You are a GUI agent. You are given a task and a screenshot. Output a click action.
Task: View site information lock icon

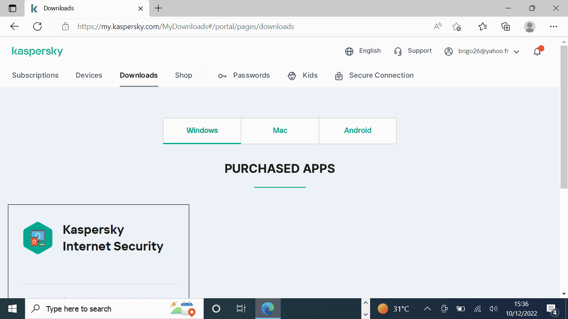65,27
